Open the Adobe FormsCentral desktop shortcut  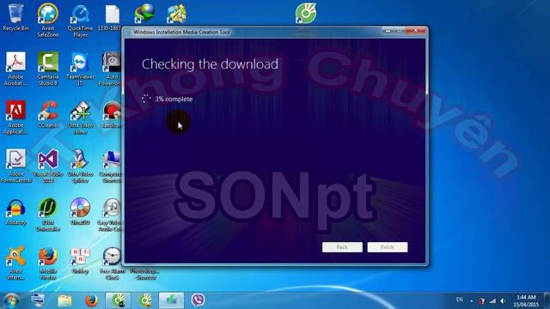pos(15,166)
